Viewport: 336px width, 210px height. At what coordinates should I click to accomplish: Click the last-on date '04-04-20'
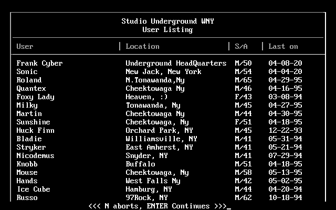pyautogui.click(x=285, y=71)
